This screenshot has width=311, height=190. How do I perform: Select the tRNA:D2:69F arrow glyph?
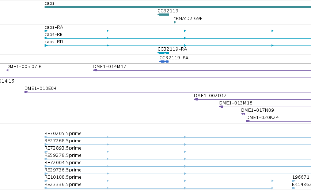175,22
